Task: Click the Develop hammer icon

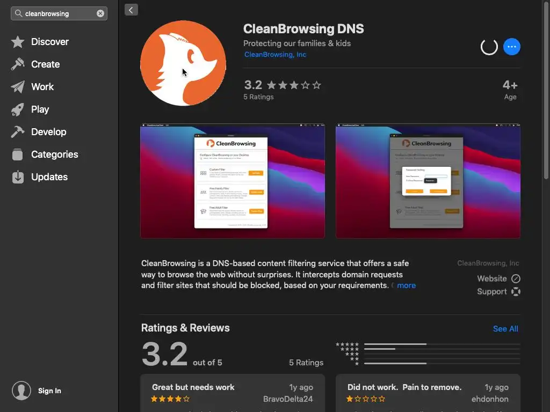Action: 18,132
